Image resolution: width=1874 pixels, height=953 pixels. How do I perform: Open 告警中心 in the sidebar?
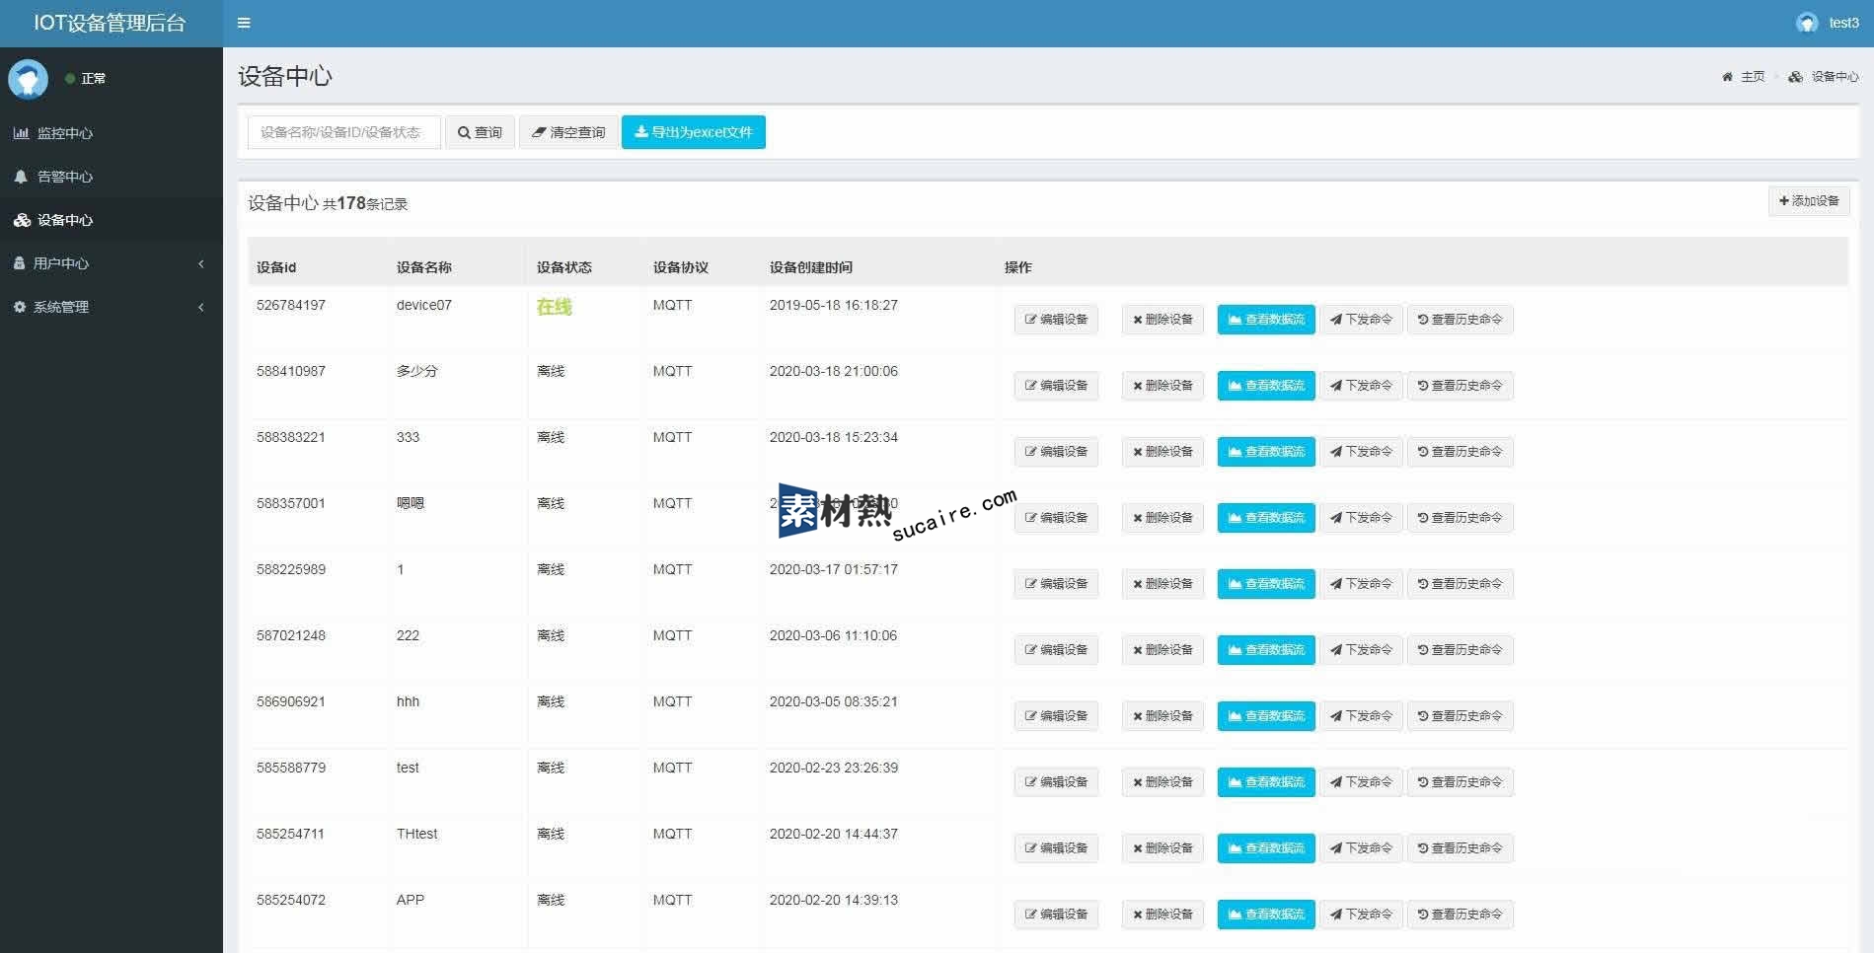click(111, 177)
